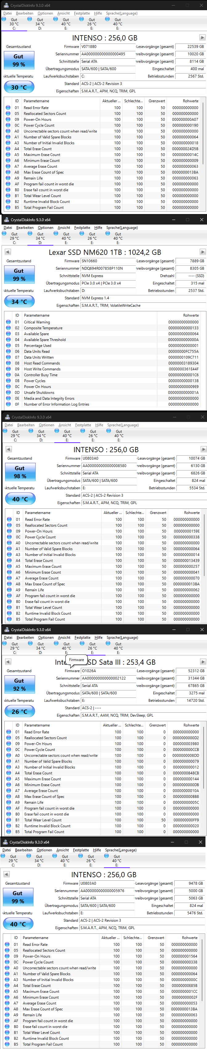
Task: Click Betriebsstunden value 14720 Std.
Action: point(191,701)
